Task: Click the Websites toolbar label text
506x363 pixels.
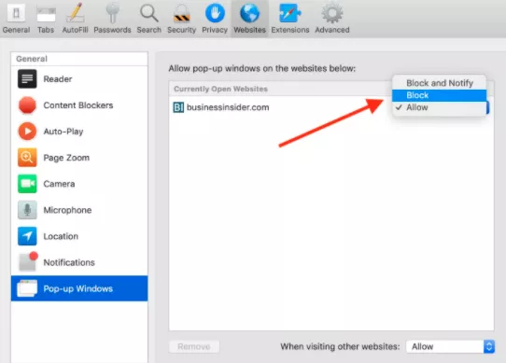Action: click(x=249, y=30)
